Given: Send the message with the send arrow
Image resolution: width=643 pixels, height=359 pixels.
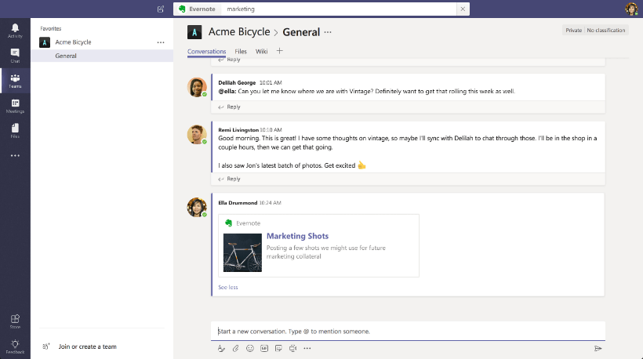Looking at the screenshot, I should pos(598,348).
